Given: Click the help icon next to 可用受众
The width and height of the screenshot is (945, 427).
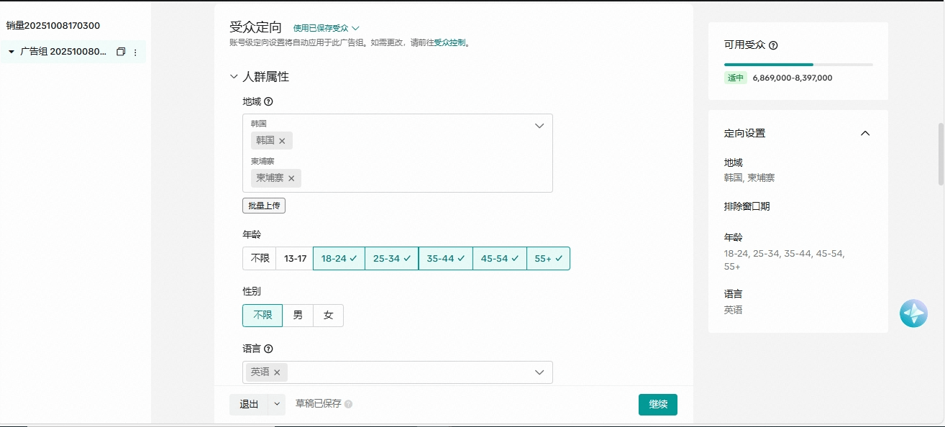Looking at the screenshot, I should click(x=773, y=45).
